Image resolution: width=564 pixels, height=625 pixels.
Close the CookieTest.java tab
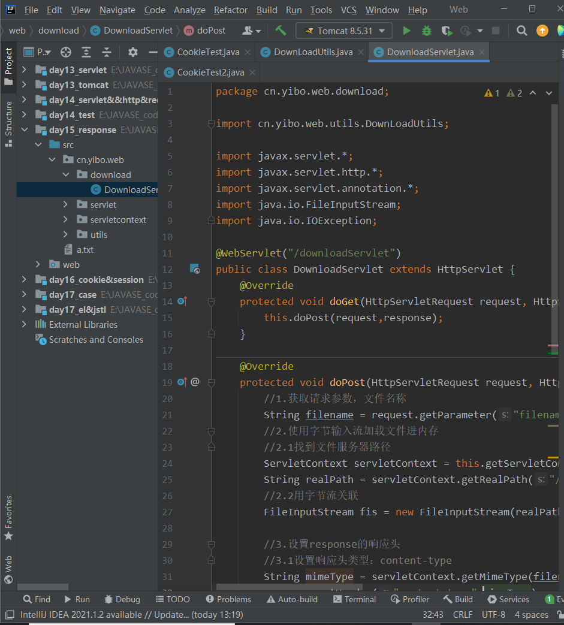[x=248, y=52]
